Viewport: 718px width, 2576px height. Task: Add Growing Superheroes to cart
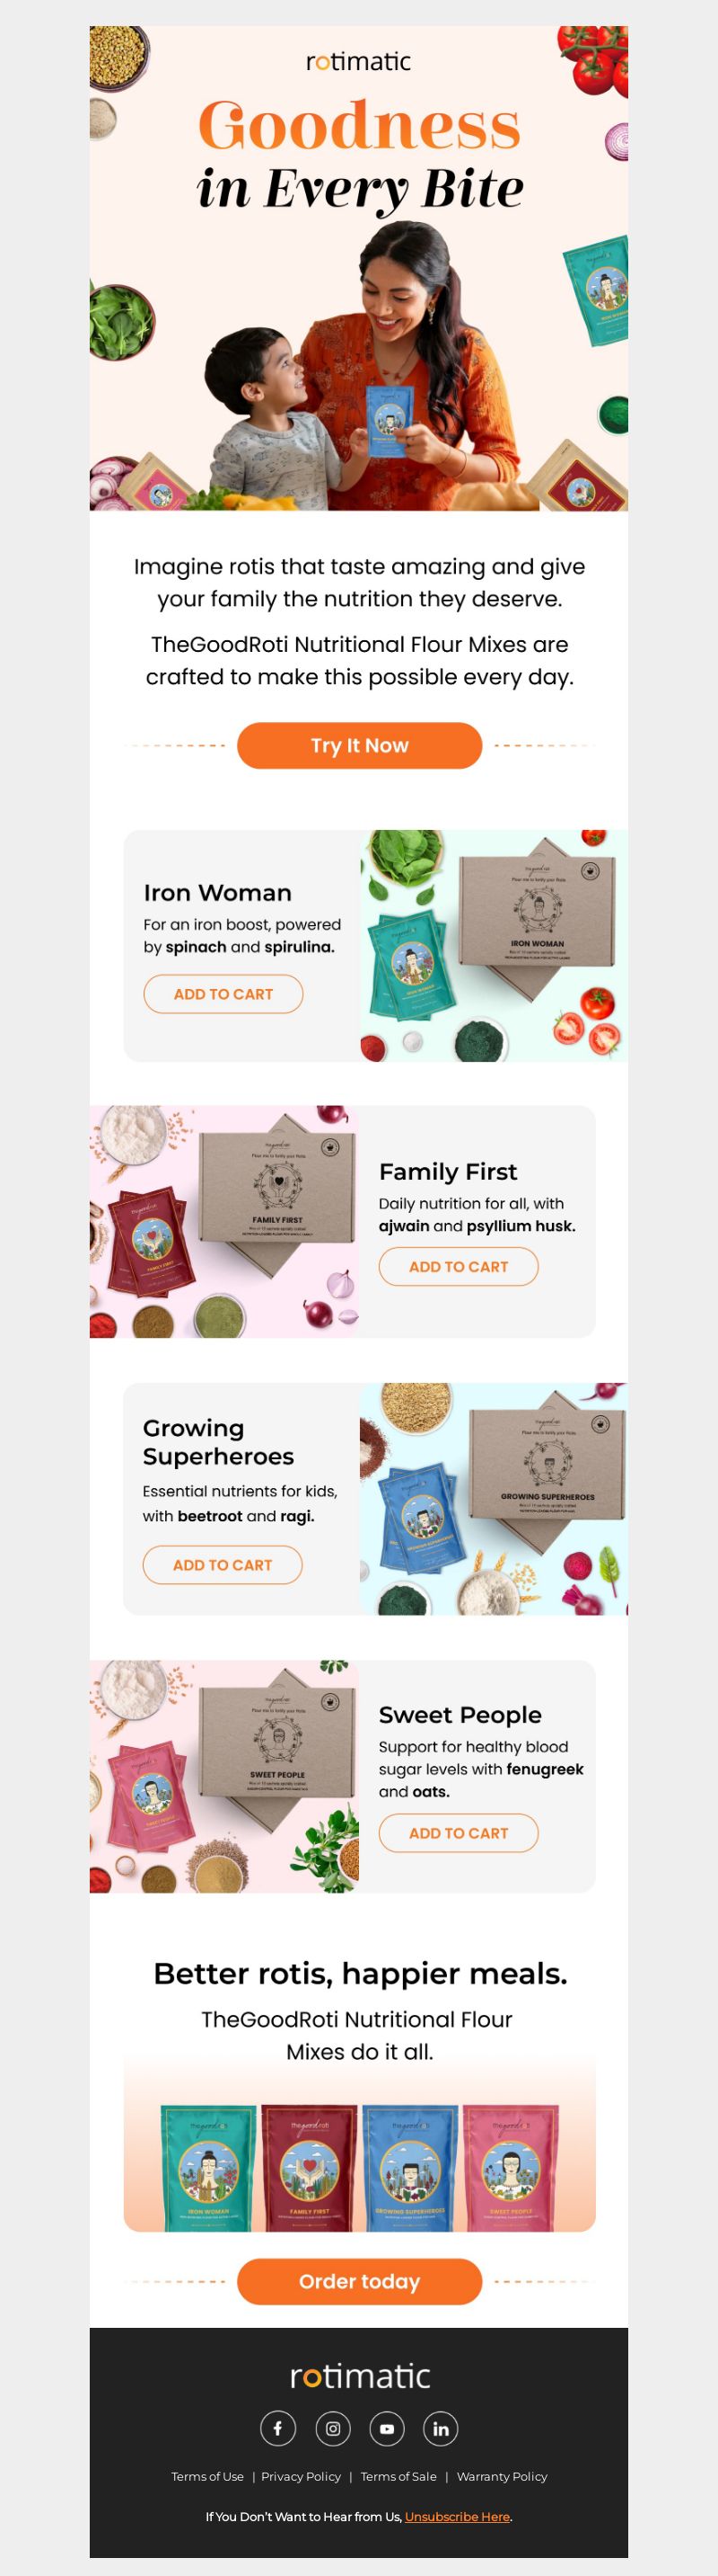click(223, 1564)
